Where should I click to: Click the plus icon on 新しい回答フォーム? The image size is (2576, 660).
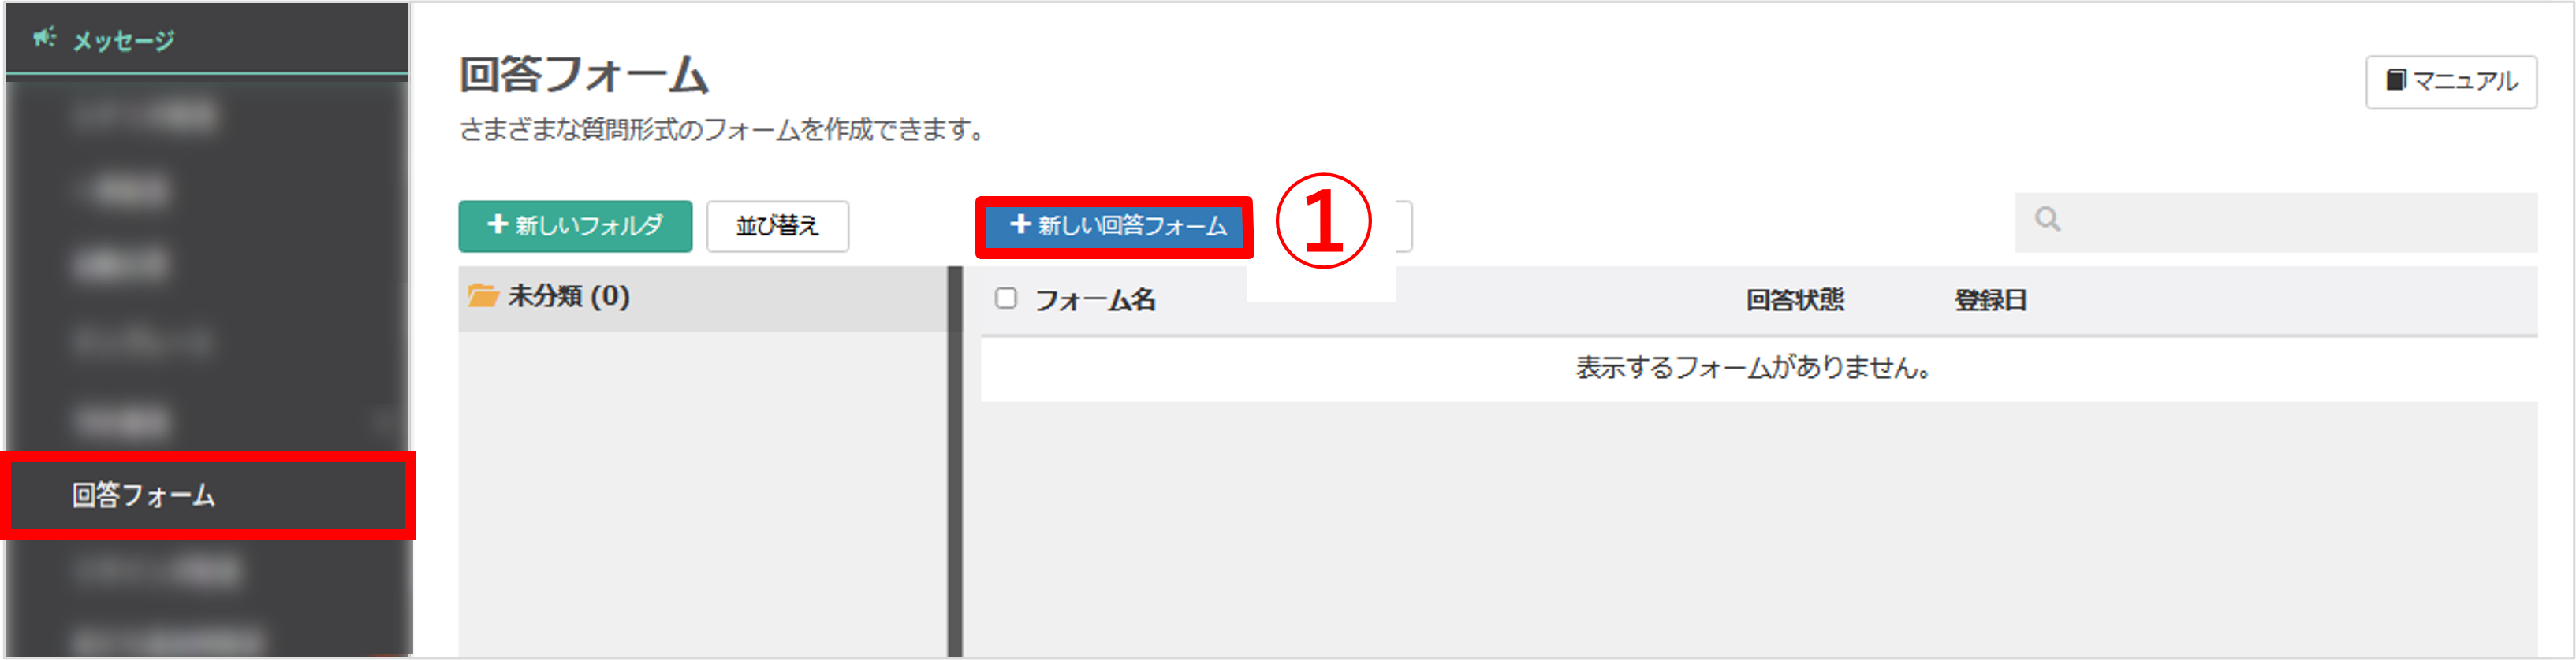(x=1020, y=224)
